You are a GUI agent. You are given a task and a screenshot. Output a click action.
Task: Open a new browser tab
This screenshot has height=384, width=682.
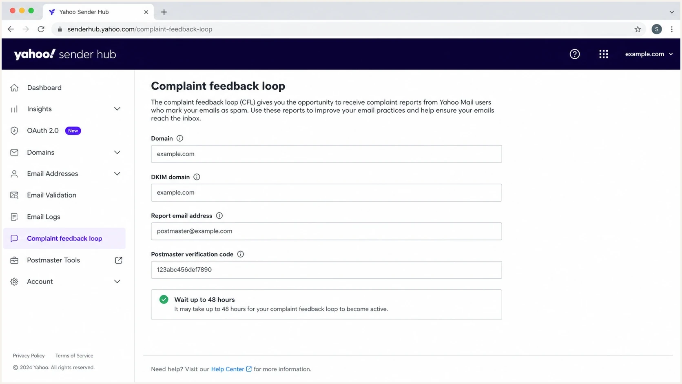164,12
